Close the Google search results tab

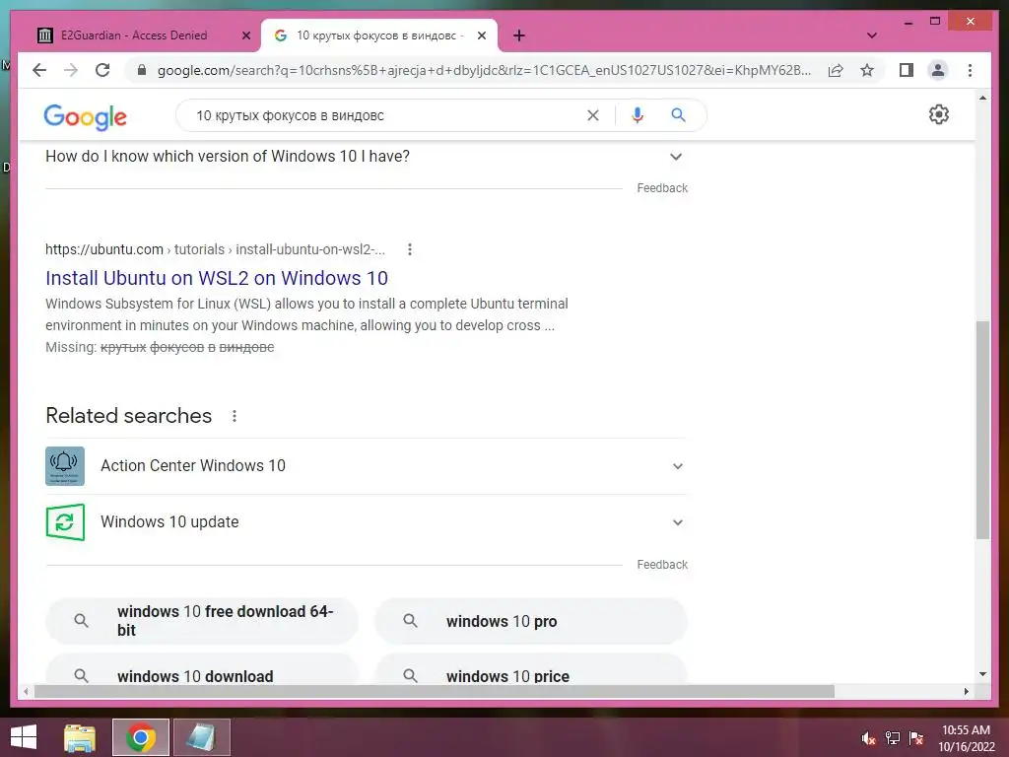[481, 36]
